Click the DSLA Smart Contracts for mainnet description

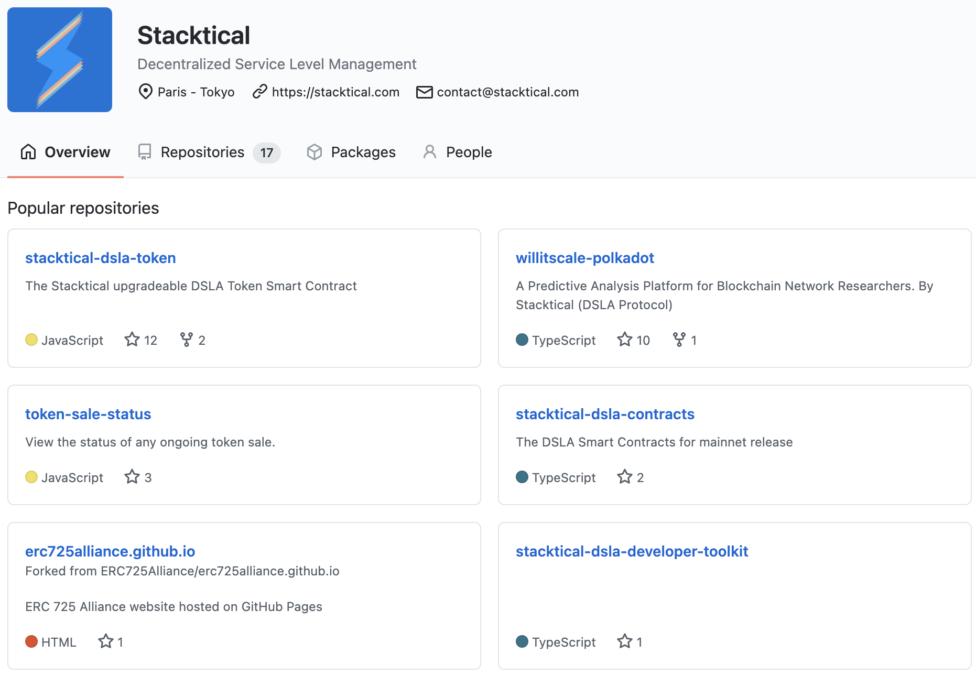click(654, 442)
